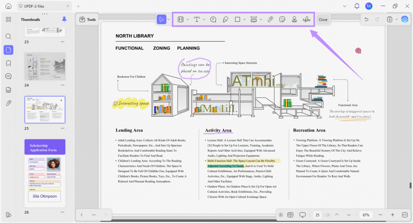
Task: Click the document vertical scrollbar handle
Action: click(x=410, y=185)
